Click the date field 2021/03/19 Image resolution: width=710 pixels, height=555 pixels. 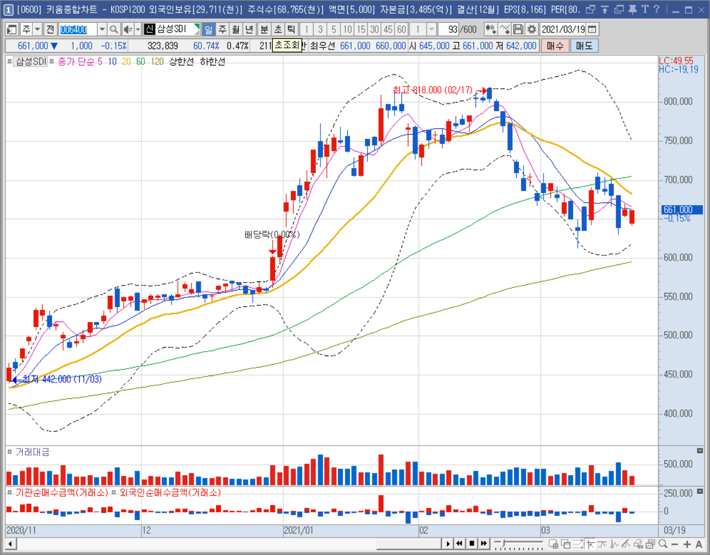pos(563,29)
